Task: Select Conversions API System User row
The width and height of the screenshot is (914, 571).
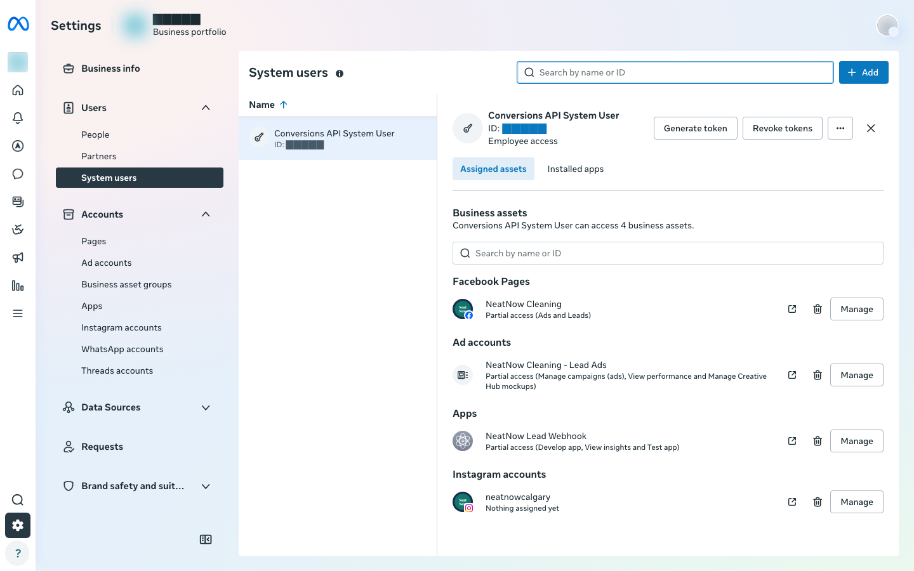Action: 338,138
